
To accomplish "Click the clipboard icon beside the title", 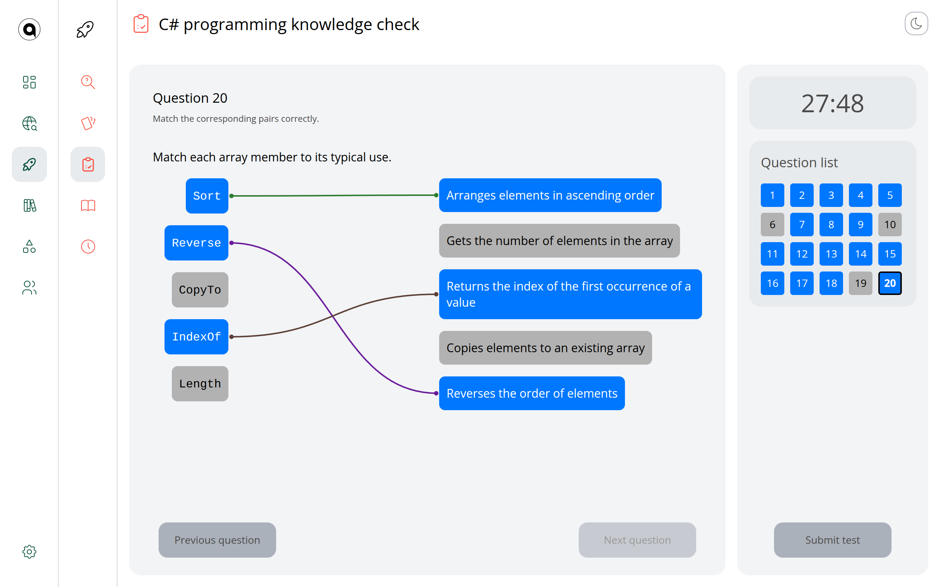I will click(x=141, y=24).
